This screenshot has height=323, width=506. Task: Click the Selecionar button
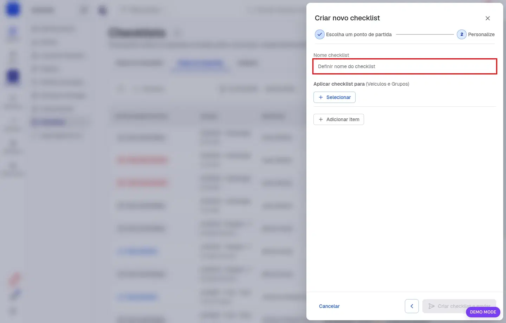pyautogui.click(x=335, y=97)
